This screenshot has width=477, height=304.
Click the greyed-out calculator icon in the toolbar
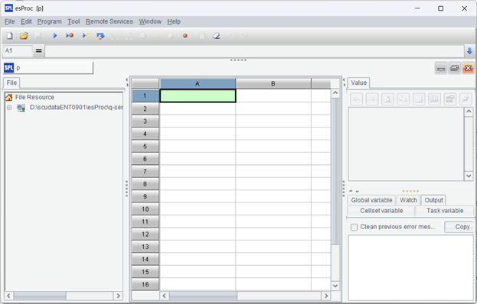pyautogui.click(x=202, y=36)
